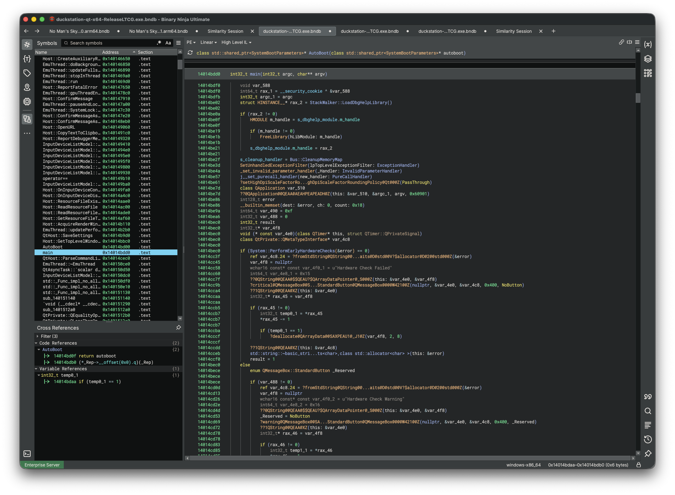The width and height of the screenshot is (675, 495).
Task: Click the symbols list vertical scrollbar thumb
Action: click(x=180, y=65)
